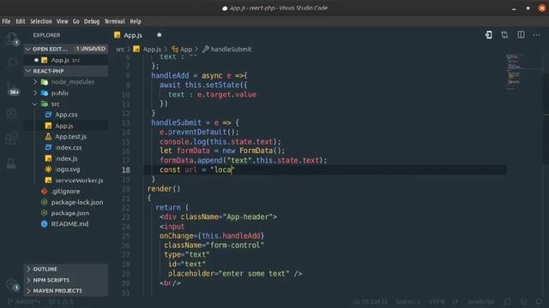Open App.test.js file
This screenshot has width=549, height=308.
click(x=66, y=137)
